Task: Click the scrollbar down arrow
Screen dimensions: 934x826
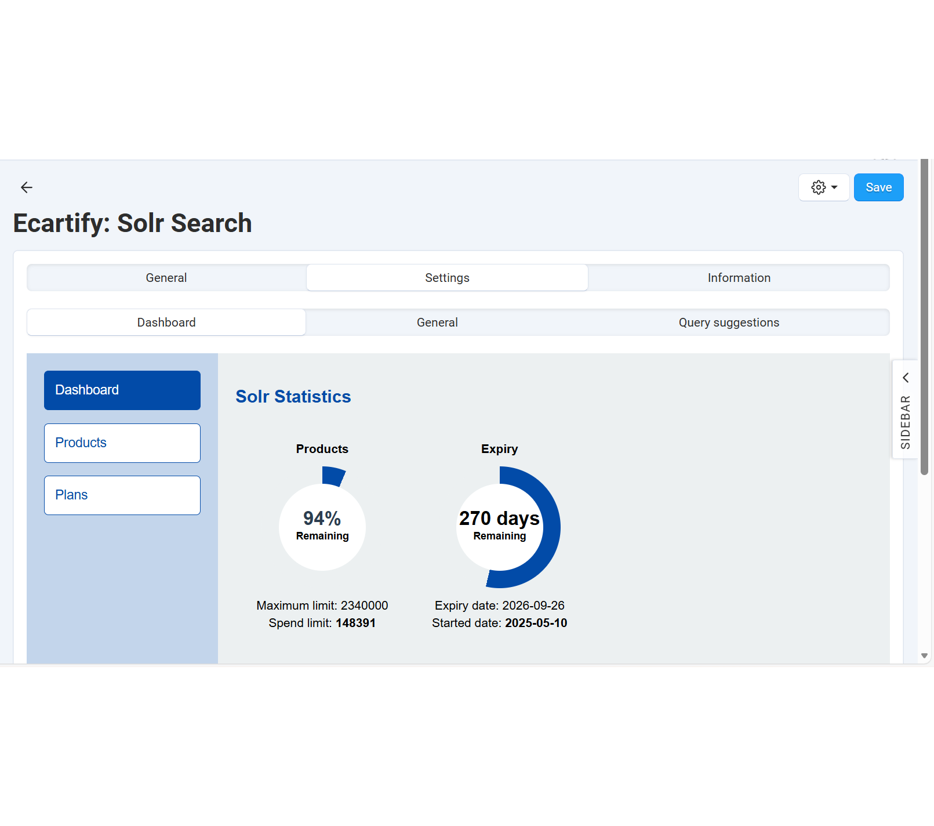Action: pyautogui.click(x=924, y=656)
